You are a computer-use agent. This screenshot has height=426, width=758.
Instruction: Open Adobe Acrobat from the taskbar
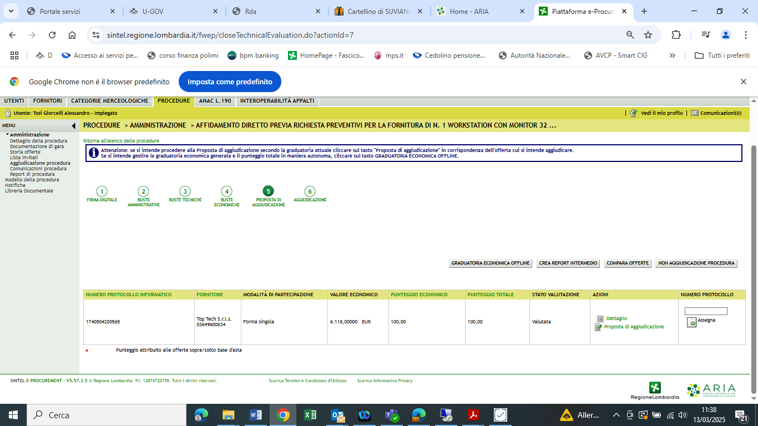coord(473,415)
